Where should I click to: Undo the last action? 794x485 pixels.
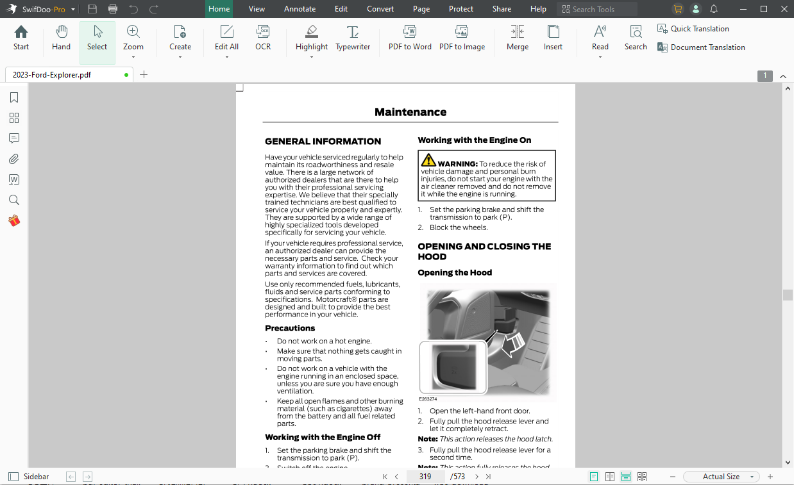click(x=133, y=9)
